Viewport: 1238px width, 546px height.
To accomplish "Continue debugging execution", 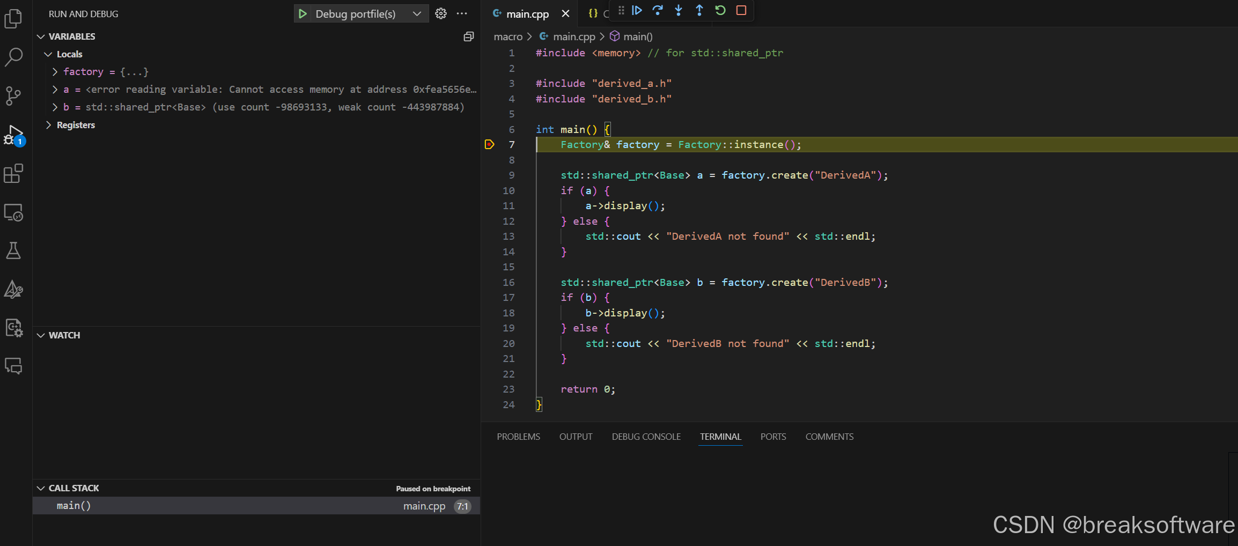I will click(637, 10).
